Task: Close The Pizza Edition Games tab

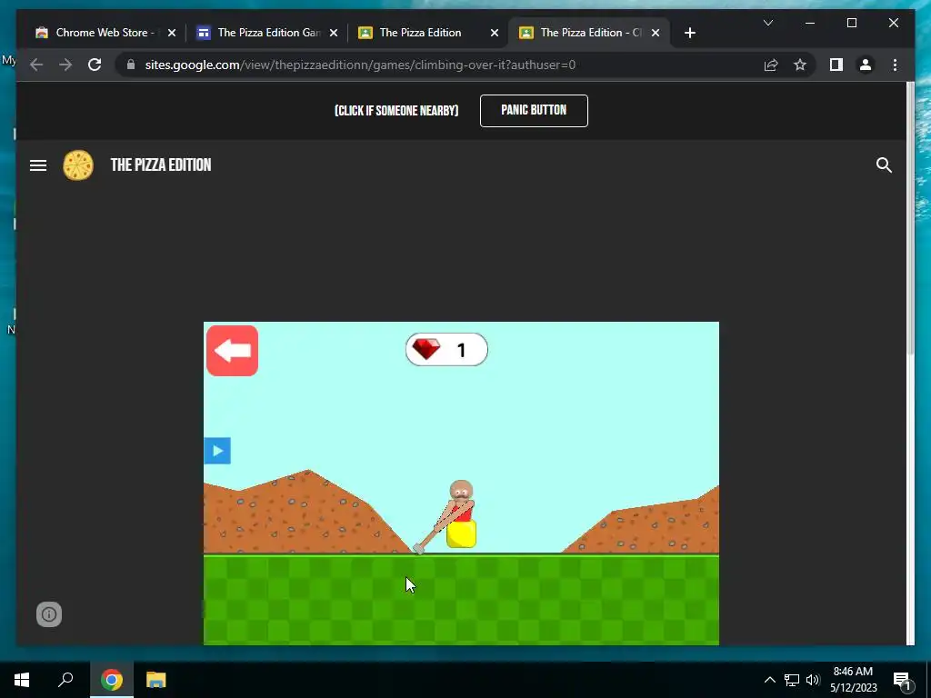Action: point(334,33)
